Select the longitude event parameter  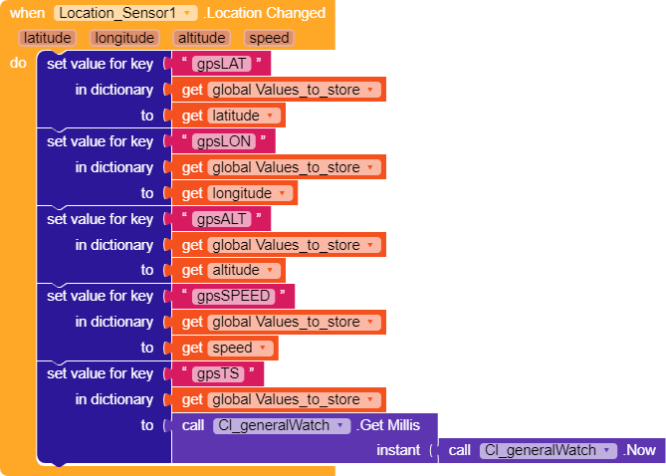(124, 38)
